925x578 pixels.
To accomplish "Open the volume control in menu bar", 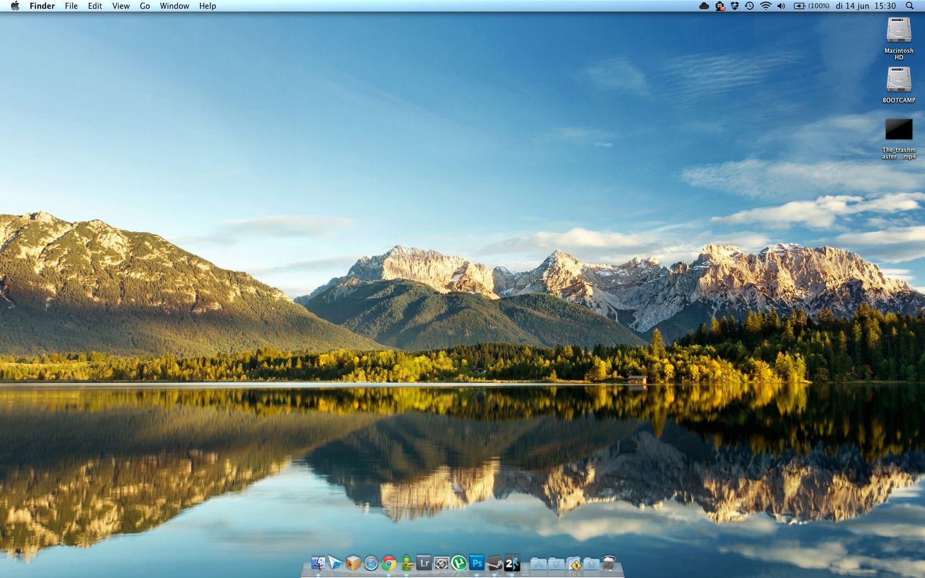I will (x=781, y=6).
